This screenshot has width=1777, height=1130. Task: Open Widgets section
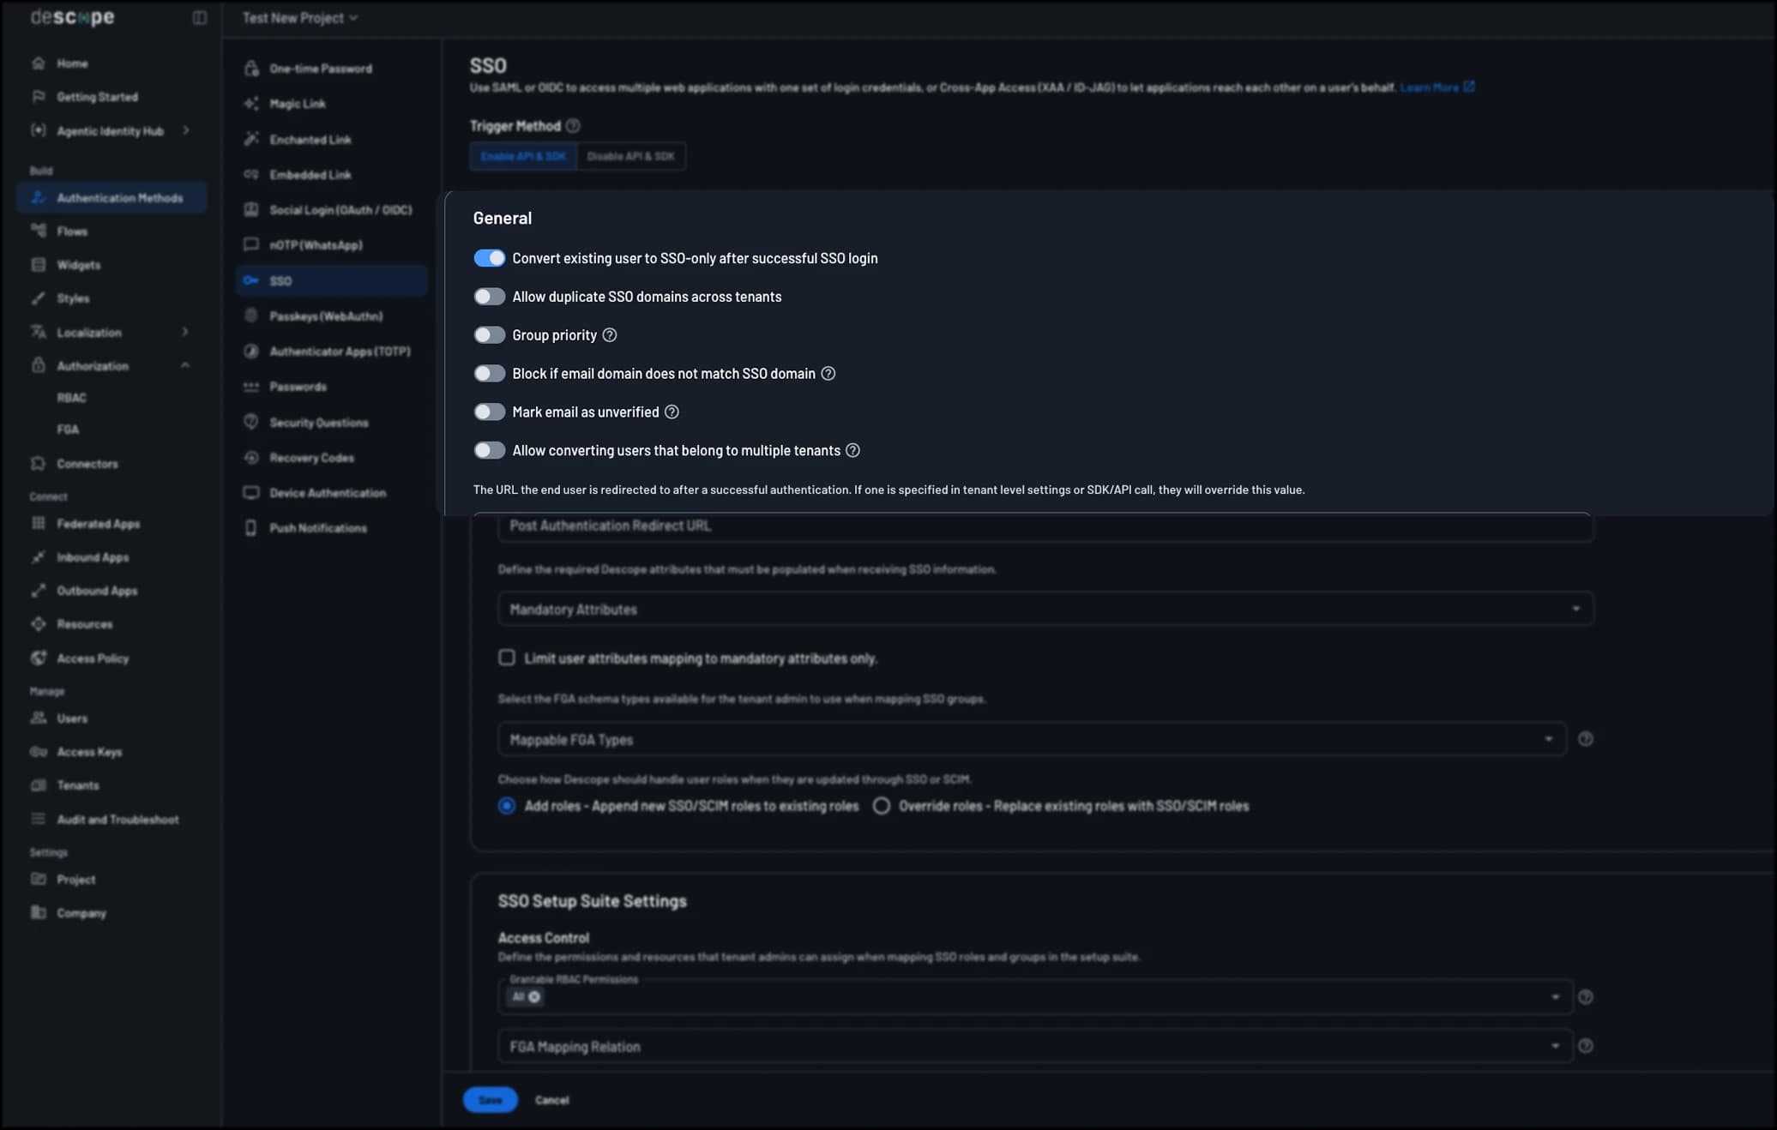(x=79, y=265)
